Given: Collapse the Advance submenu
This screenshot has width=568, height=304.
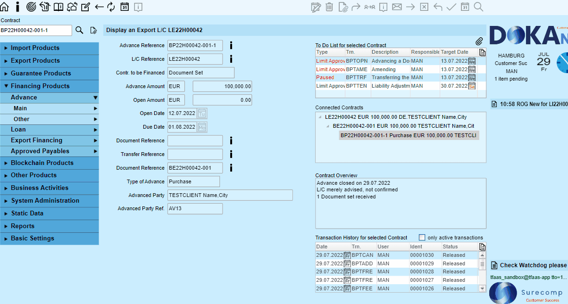Looking at the screenshot, I should pos(50,98).
